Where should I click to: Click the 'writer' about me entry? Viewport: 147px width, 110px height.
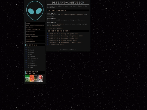tap(30, 68)
